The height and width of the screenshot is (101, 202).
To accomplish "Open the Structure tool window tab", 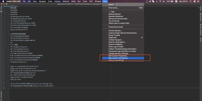I will tap(1, 96).
